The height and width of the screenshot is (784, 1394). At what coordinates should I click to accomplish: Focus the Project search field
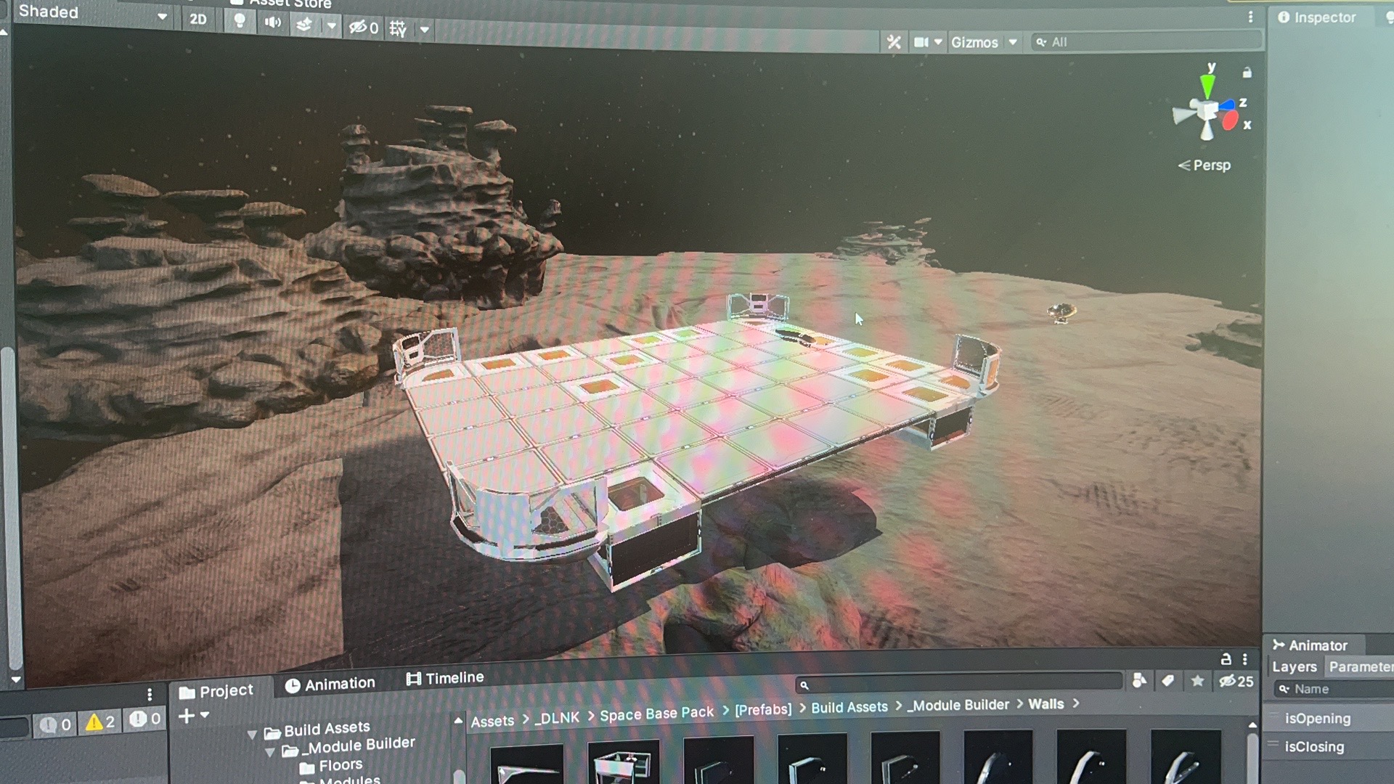click(958, 684)
